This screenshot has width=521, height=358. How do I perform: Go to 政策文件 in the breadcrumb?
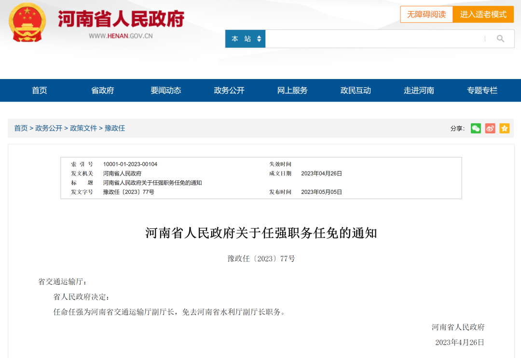83,128
